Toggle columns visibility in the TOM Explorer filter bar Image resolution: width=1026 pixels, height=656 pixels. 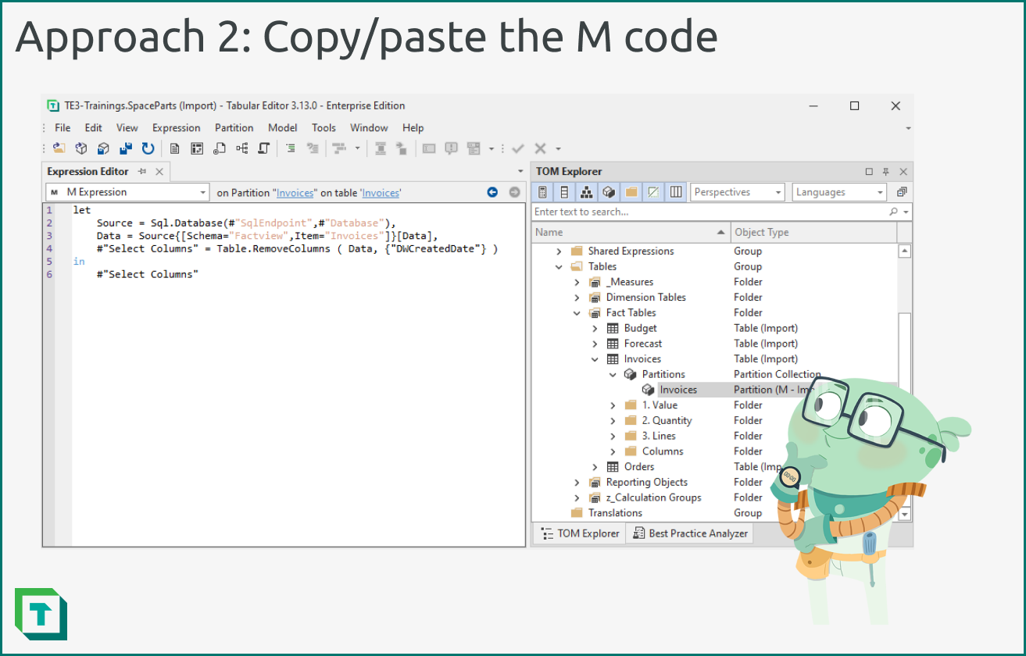tap(675, 191)
